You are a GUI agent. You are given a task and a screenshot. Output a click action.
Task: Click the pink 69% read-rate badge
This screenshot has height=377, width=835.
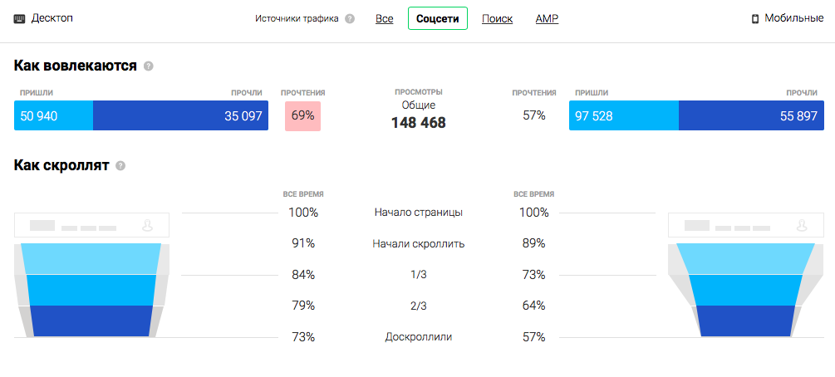pyautogui.click(x=302, y=115)
